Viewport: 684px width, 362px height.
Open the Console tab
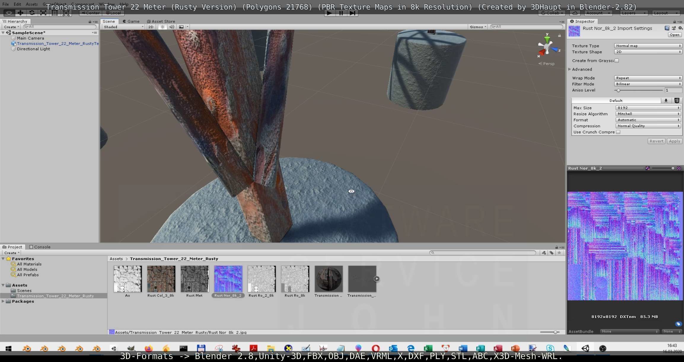pos(40,247)
